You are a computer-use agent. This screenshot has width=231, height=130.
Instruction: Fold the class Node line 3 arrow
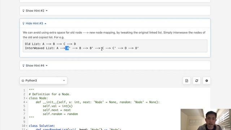pos(27,98)
